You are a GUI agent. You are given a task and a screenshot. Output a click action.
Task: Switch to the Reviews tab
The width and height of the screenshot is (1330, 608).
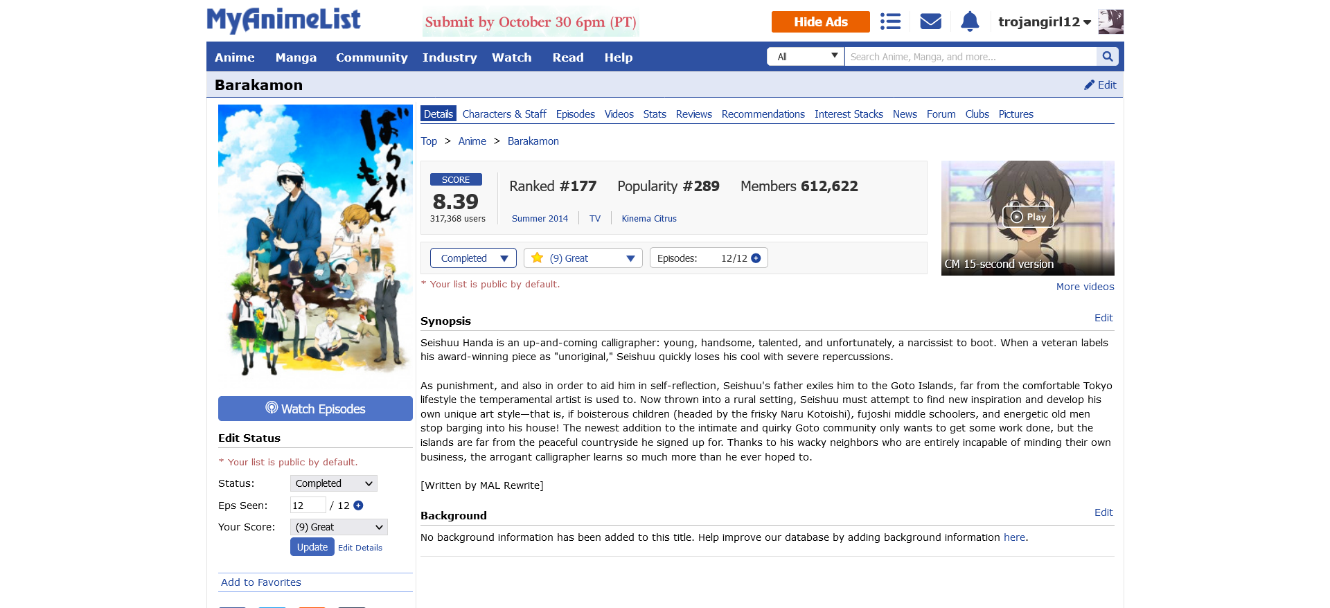pos(693,114)
